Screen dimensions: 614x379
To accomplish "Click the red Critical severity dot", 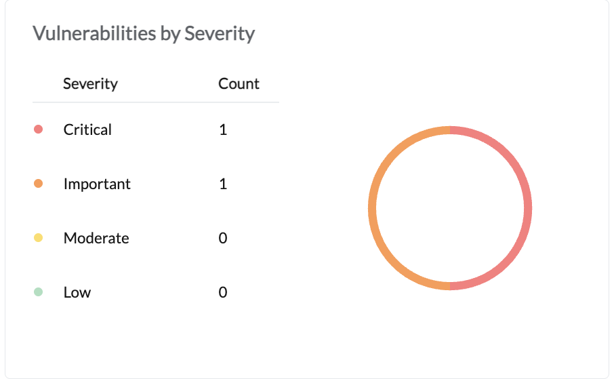I will click(38, 129).
